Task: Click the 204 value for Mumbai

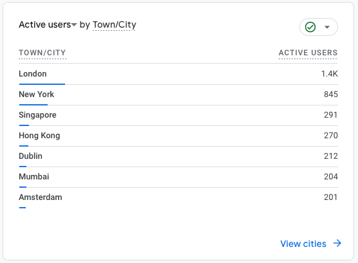Action: tap(331, 177)
